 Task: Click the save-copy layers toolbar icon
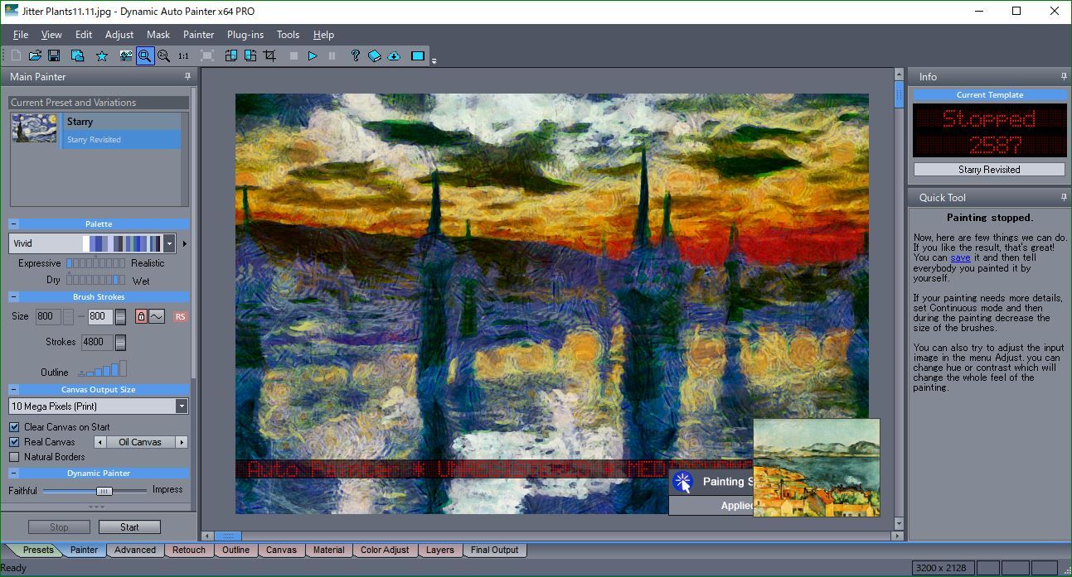point(77,55)
